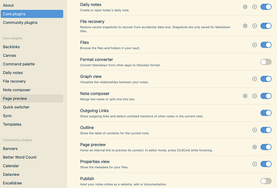Open the Page preview settings gear

pyautogui.click(x=255, y=147)
